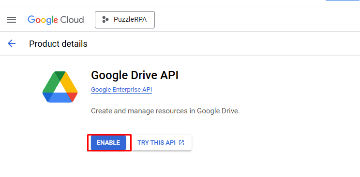The height and width of the screenshot is (177, 360).
Task: Click the TRY THIS API button
Action: tap(162, 143)
